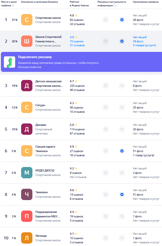The image size is (162, 246).
Task: Click the Наполнение профиля column header
Action: tap(146, 2)
